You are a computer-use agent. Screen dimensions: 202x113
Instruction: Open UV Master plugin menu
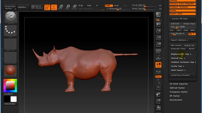pos(175,96)
